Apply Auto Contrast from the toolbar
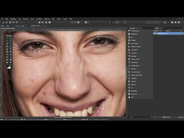This screenshot has width=184, height=138. [43, 22]
